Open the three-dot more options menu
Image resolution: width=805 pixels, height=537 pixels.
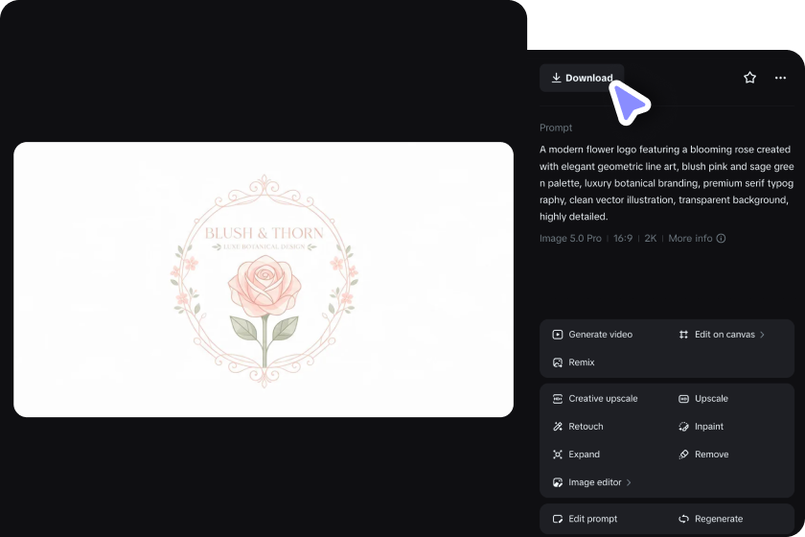click(780, 78)
